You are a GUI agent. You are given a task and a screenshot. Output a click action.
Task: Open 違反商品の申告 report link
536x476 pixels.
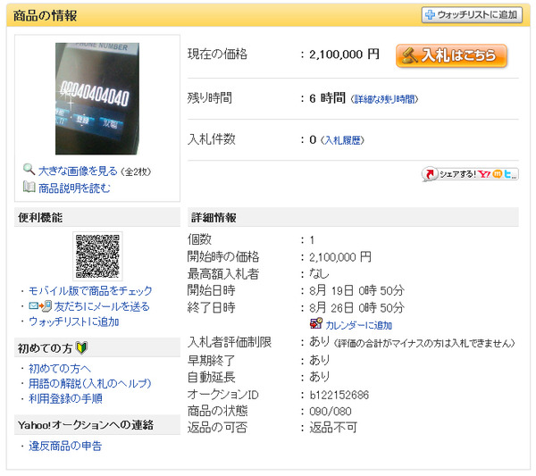[65, 446]
